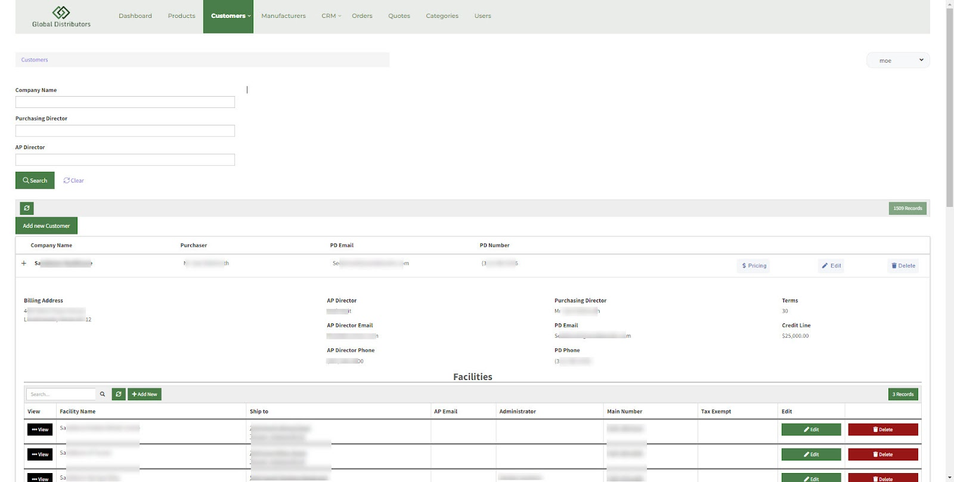Sort by PD Number column header
This screenshot has width=954, height=482.
pyautogui.click(x=494, y=245)
